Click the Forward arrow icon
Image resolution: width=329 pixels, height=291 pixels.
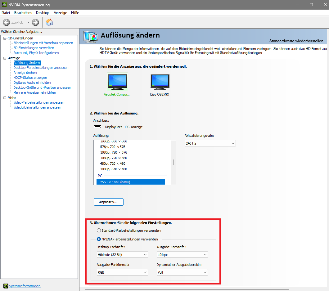[35, 22]
